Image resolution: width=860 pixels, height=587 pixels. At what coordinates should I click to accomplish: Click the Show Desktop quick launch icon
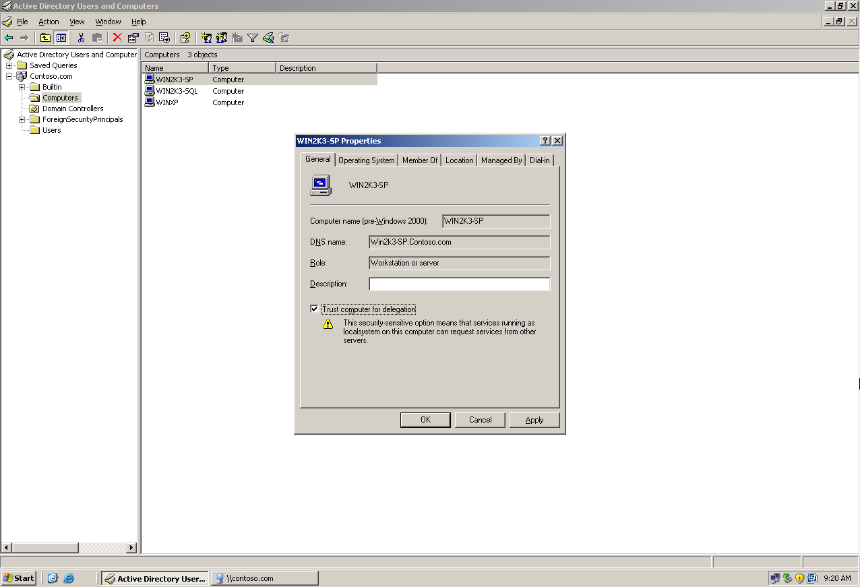53,578
